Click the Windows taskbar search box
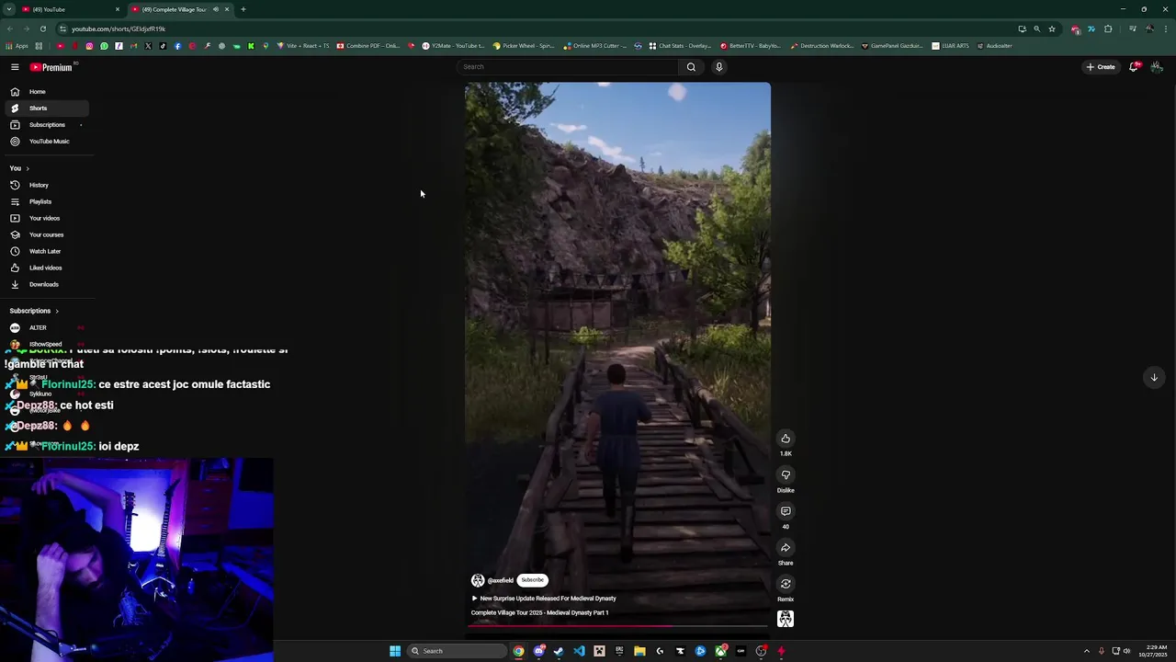This screenshot has width=1176, height=662. [457, 651]
